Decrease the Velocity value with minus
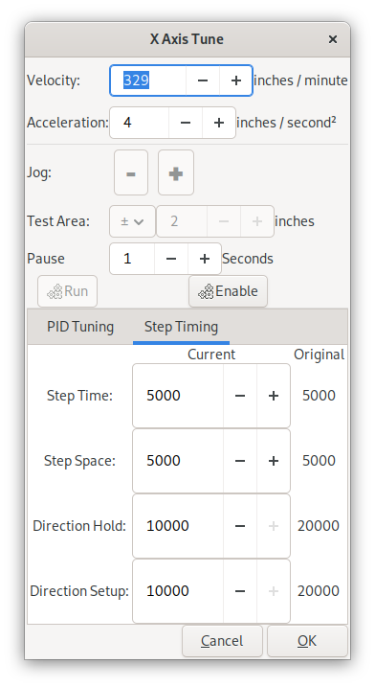The width and height of the screenshot is (375, 687). (x=202, y=80)
